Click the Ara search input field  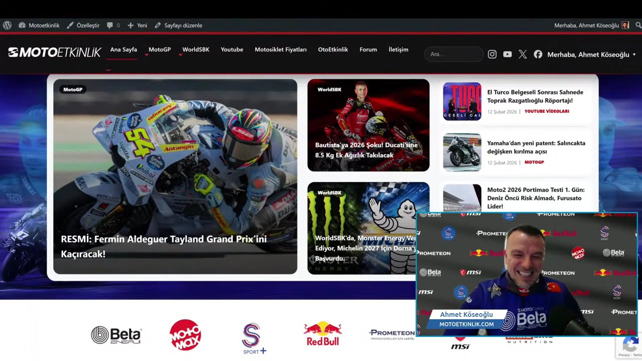point(454,54)
